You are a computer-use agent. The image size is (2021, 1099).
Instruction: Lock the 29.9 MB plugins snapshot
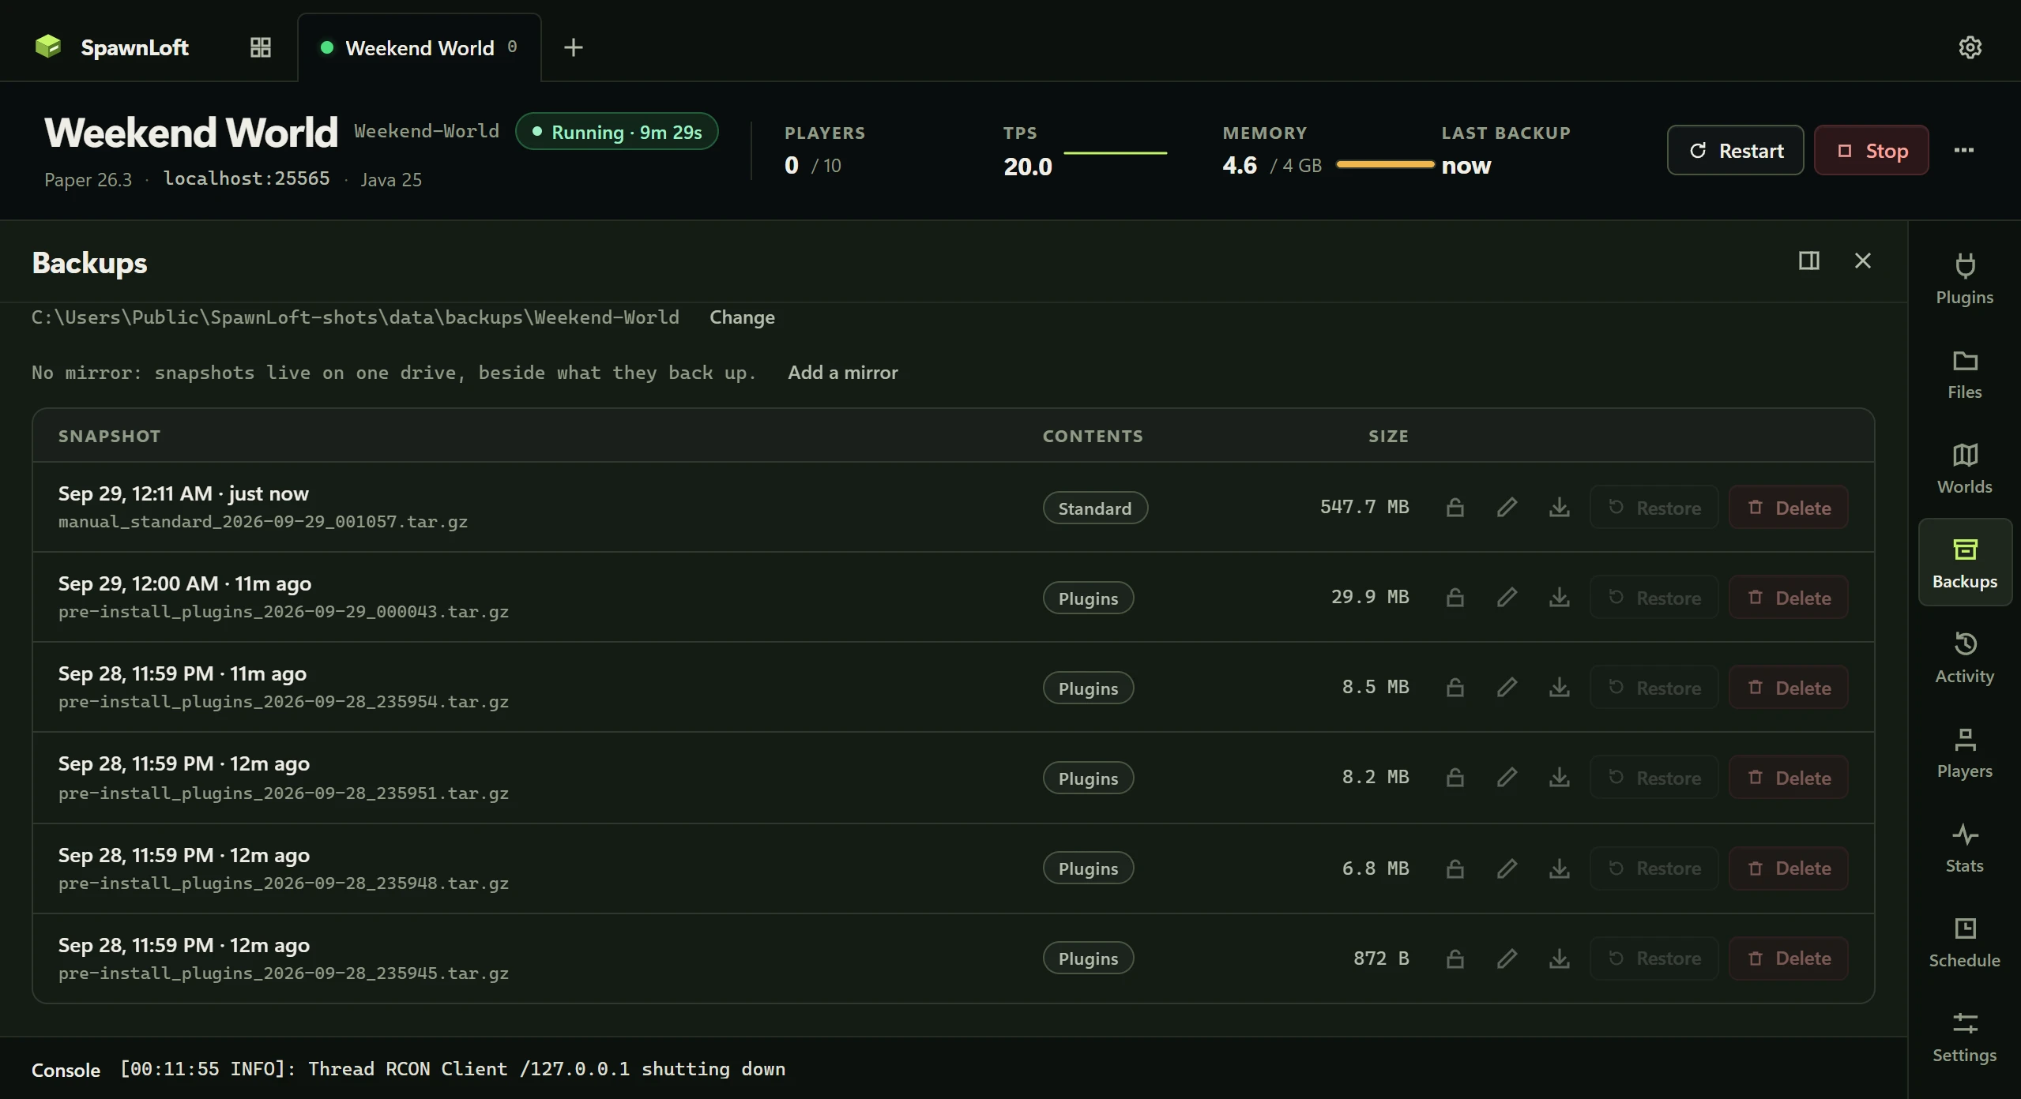click(1455, 597)
